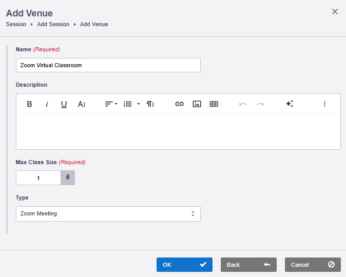Toggle italic formatting in Description toolbar
The height and width of the screenshot is (277, 346).
click(47, 104)
